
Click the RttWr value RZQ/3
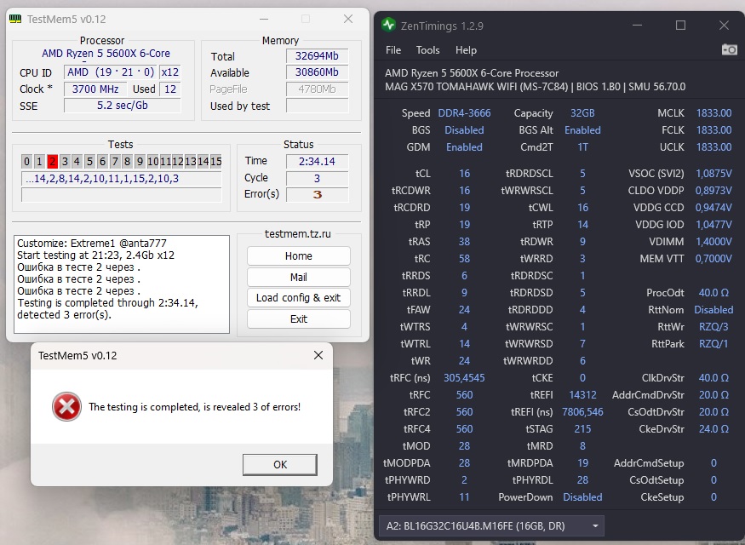(x=713, y=327)
